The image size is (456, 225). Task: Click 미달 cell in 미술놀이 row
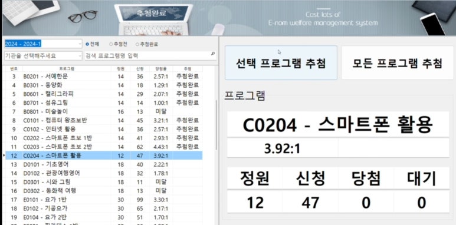(161, 111)
